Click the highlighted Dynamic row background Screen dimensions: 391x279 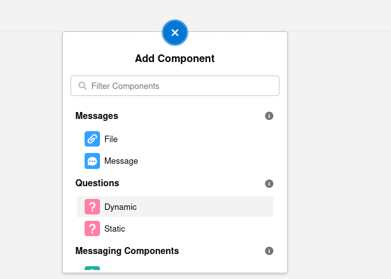coord(175,207)
